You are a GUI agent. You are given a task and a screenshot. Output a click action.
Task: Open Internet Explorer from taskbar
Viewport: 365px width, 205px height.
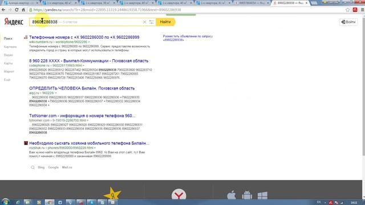pos(18,203)
